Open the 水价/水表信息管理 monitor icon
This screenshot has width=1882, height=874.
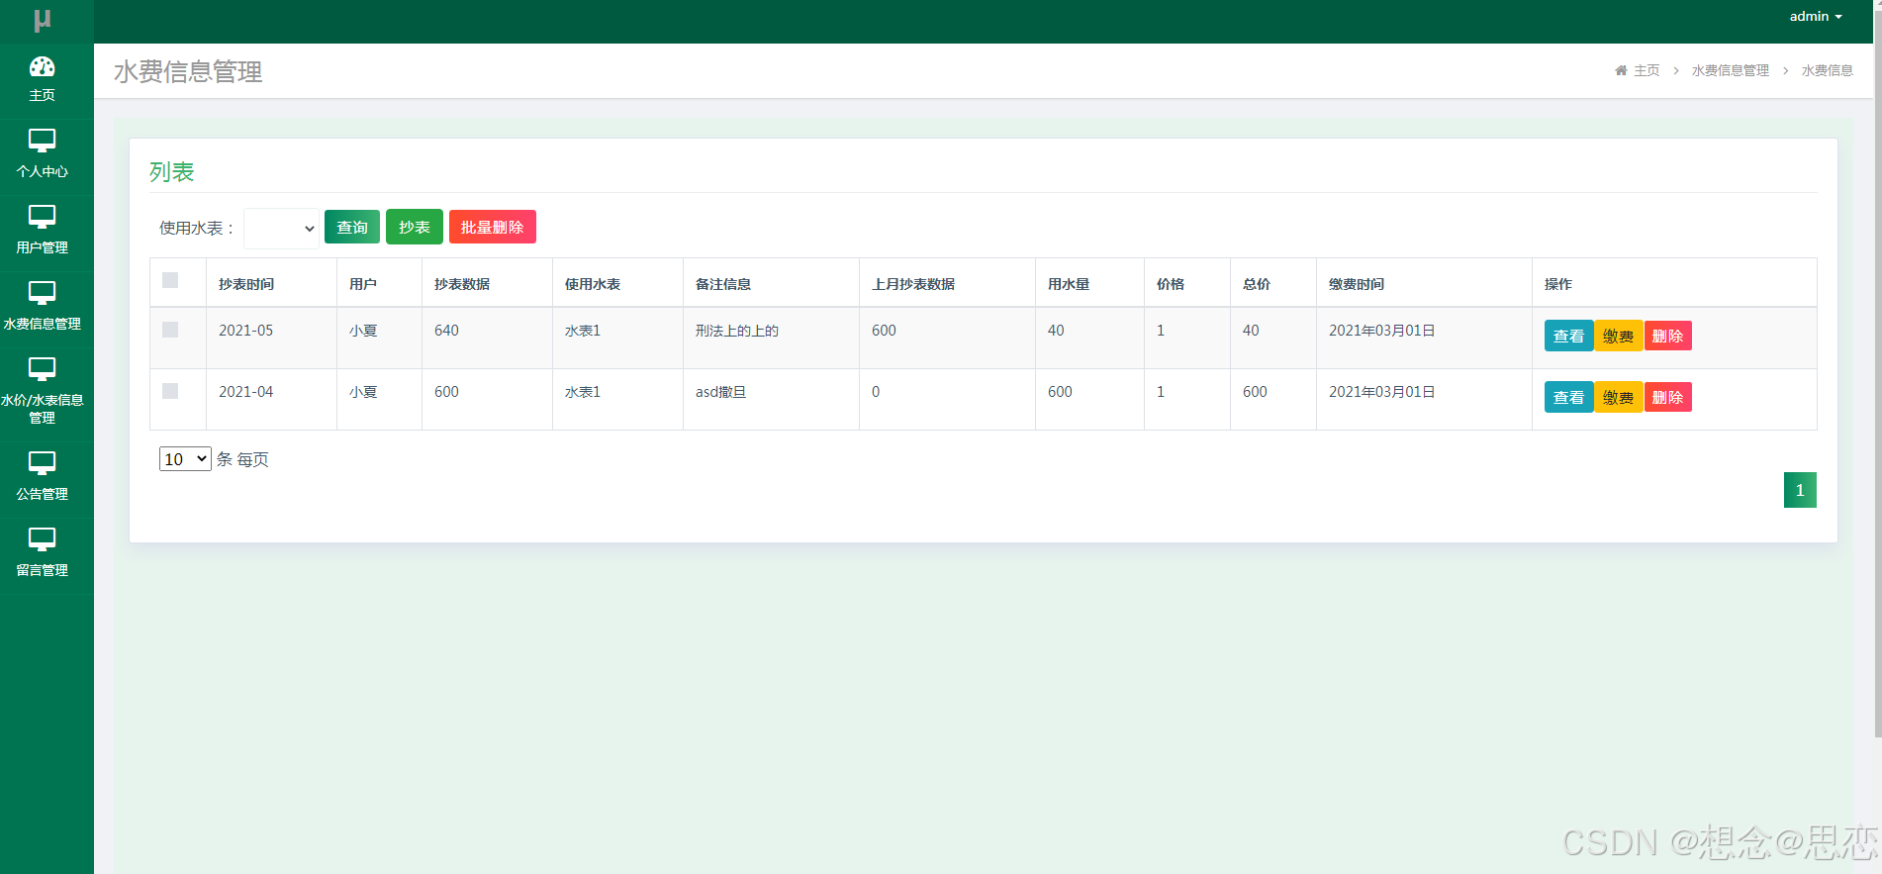pos(42,369)
